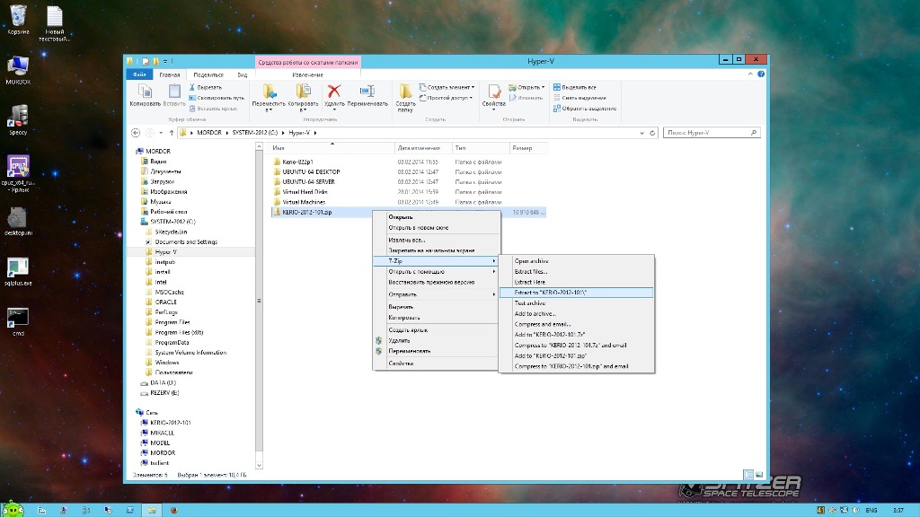
Task: Choose 'Extract Here' in 7-Zip submenu
Action: pyautogui.click(x=530, y=282)
